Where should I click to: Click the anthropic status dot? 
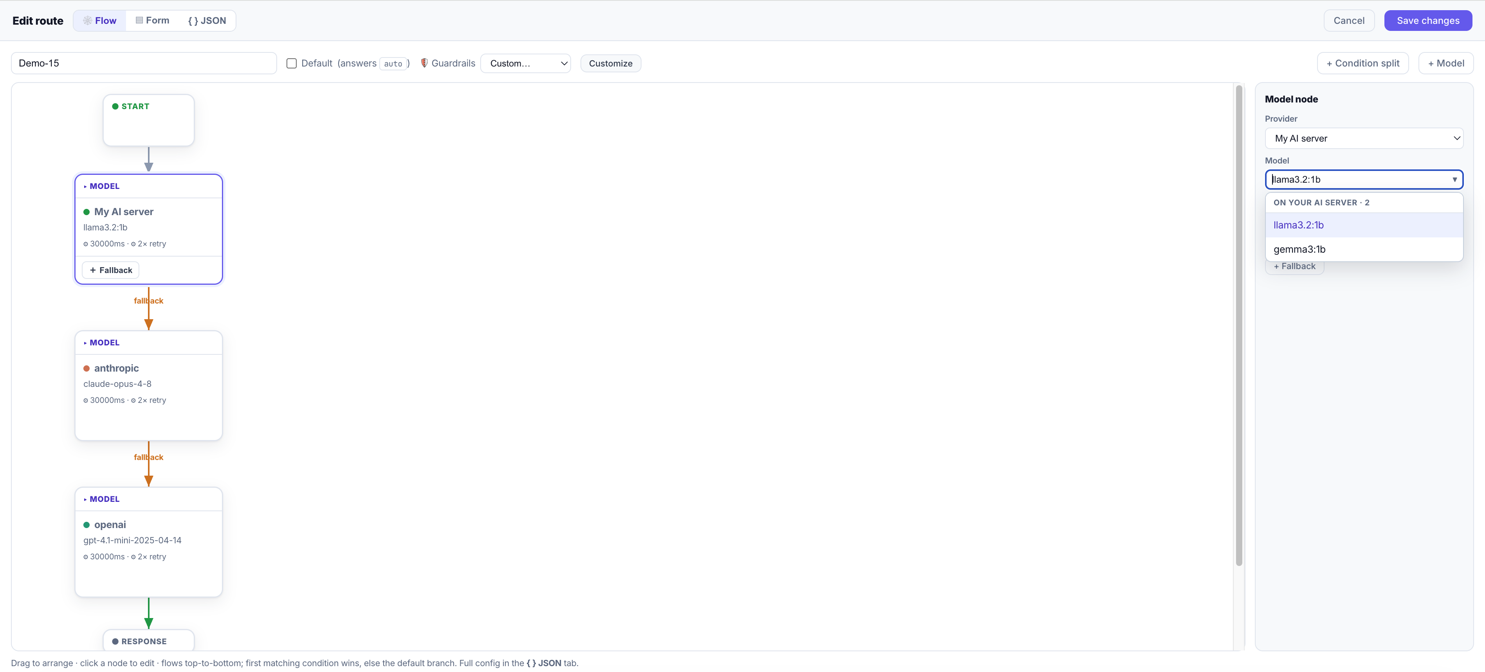[x=87, y=368]
